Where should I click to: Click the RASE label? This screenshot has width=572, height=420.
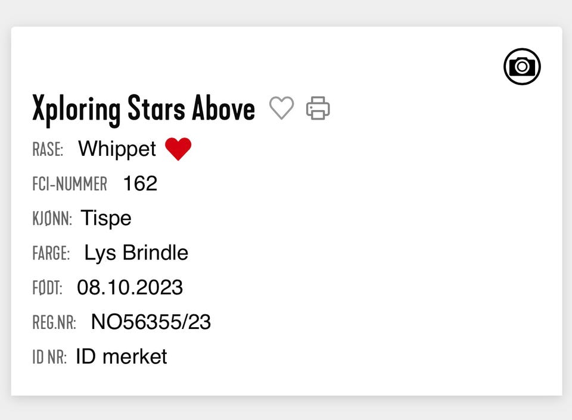[x=48, y=149]
